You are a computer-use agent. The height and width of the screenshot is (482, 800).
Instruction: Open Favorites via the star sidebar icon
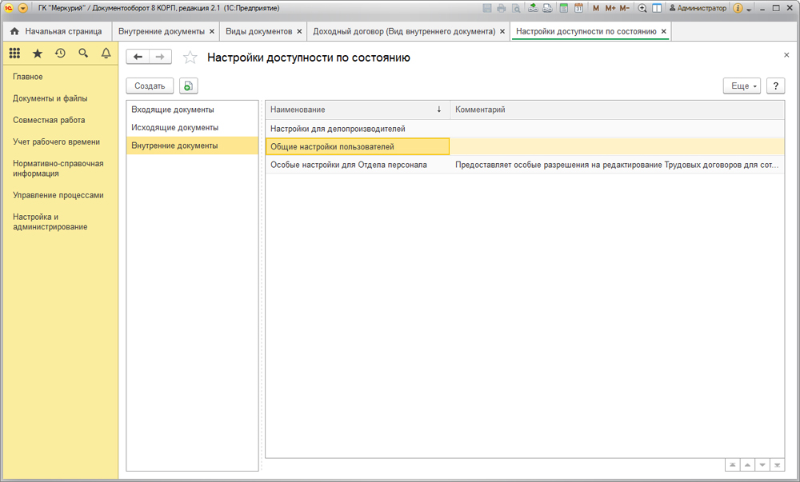coord(37,54)
